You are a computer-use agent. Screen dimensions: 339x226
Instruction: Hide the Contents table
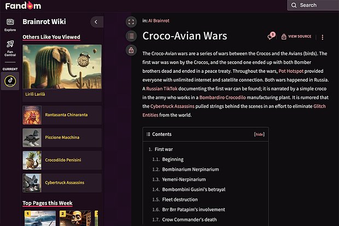(259, 134)
